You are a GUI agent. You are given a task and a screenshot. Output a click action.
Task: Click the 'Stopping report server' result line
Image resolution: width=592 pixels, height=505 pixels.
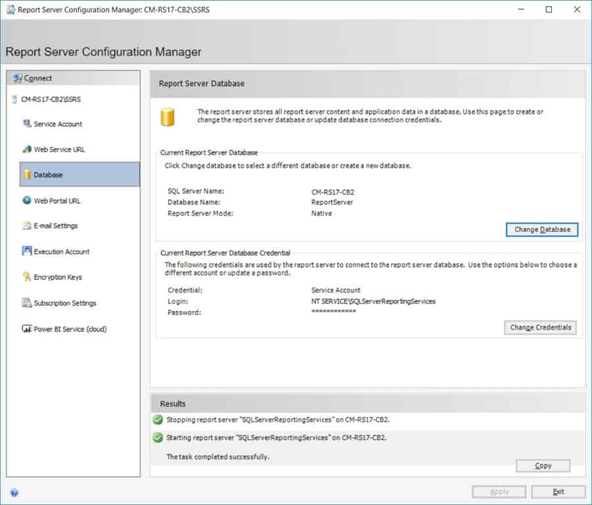click(x=278, y=420)
